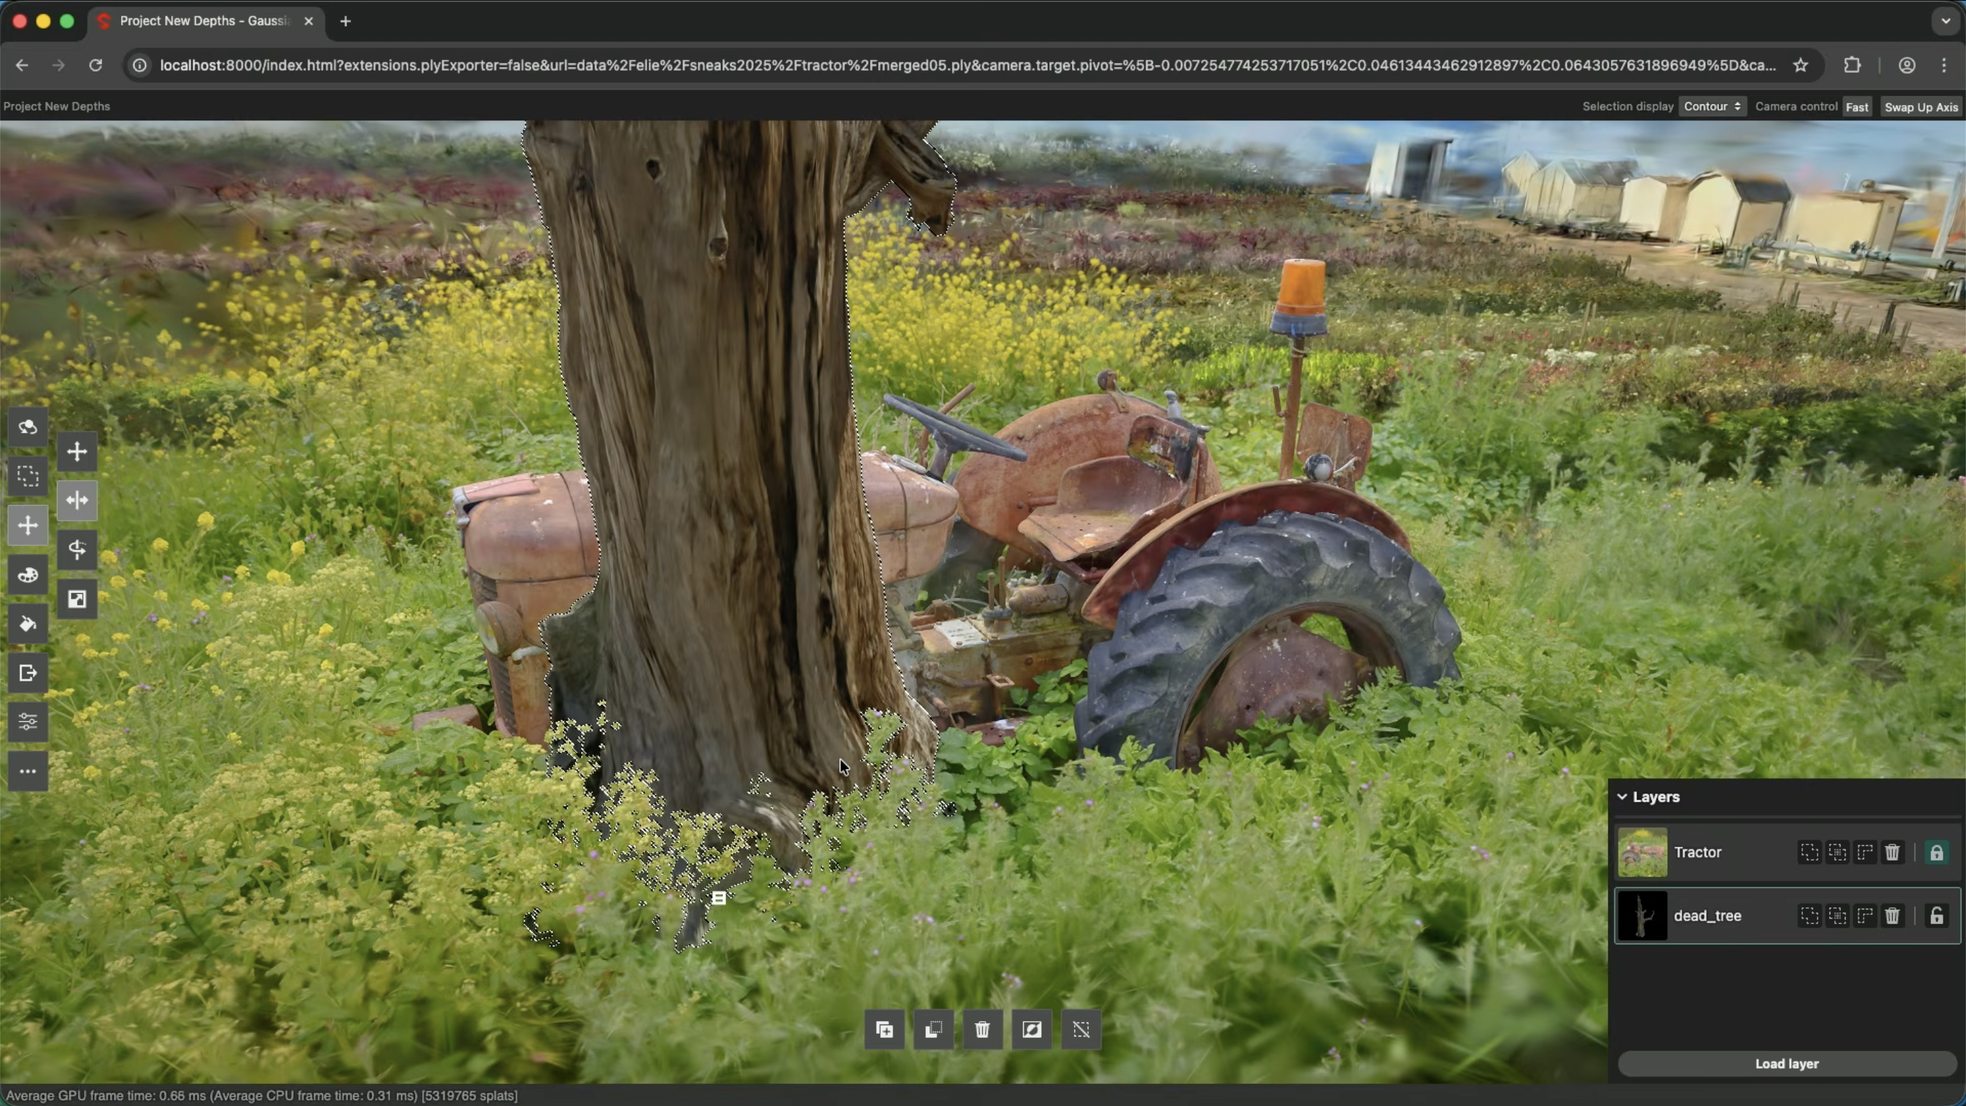Click the rotate transform sub-tool icon

[77, 550]
